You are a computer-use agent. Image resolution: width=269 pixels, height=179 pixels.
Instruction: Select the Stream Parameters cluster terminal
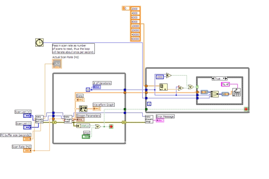click(80, 119)
